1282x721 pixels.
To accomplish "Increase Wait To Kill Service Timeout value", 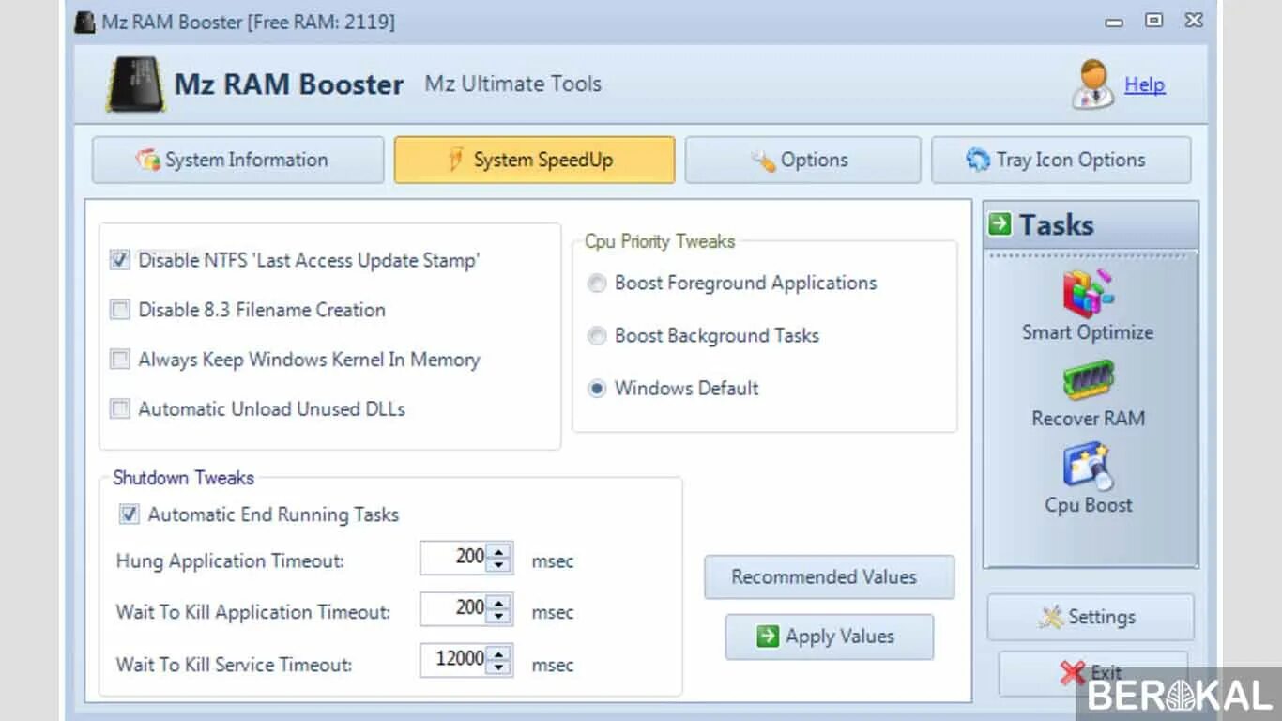I will (x=499, y=652).
